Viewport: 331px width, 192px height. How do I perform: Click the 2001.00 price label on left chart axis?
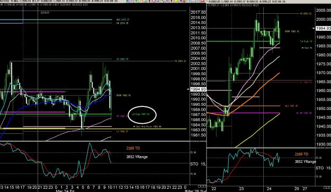(198, 69)
